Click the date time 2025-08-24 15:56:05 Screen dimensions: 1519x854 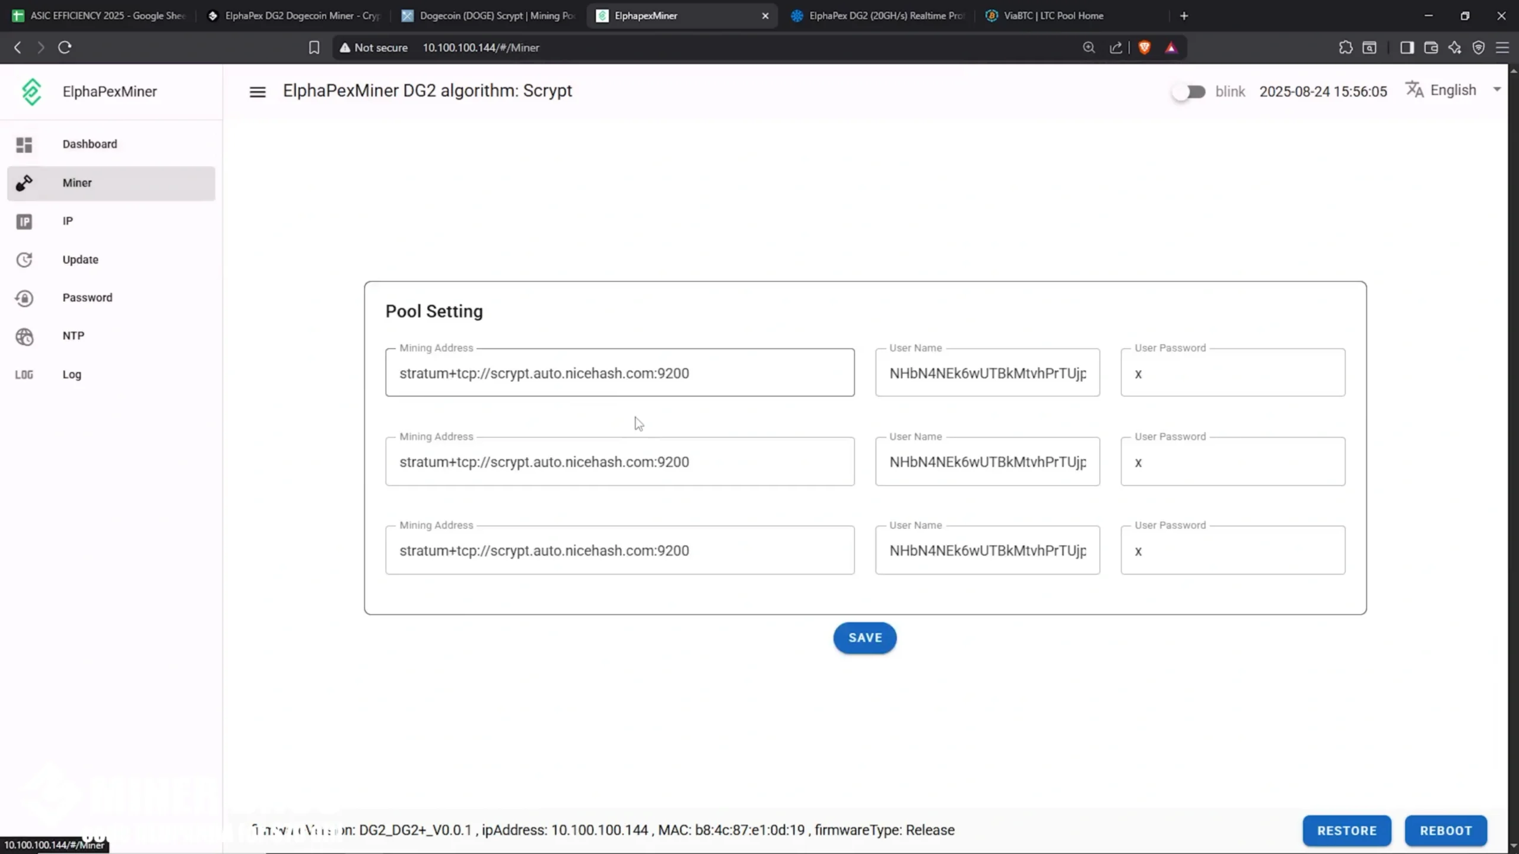coord(1323,92)
